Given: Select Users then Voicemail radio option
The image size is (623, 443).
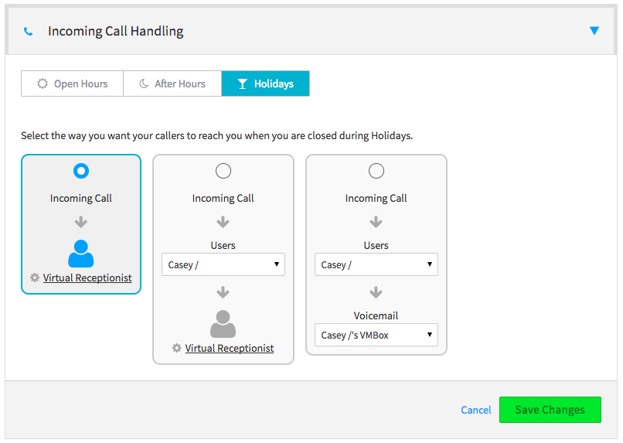Looking at the screenshot, I should point(376,171).
